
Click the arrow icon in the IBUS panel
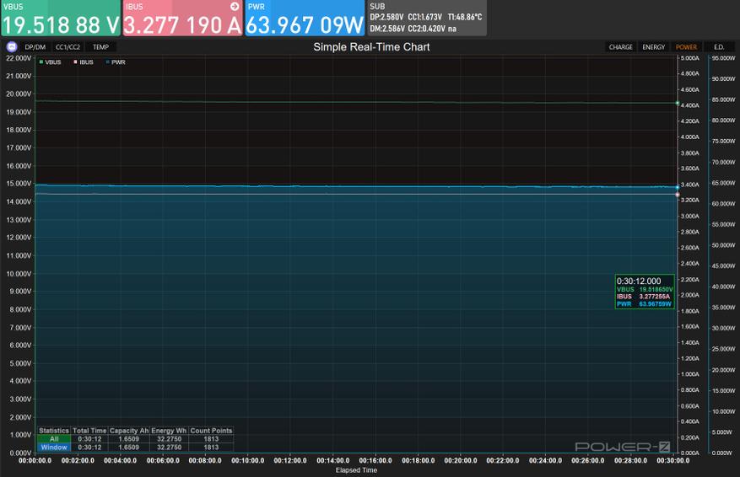235,6
